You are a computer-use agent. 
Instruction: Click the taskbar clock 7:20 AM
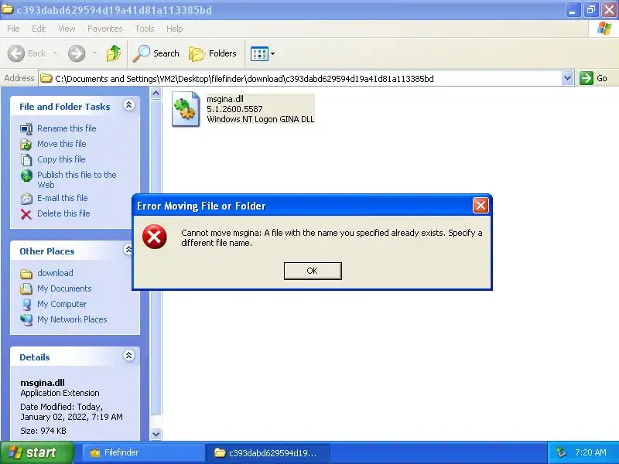pyautogui.click(x=590, y=452)
